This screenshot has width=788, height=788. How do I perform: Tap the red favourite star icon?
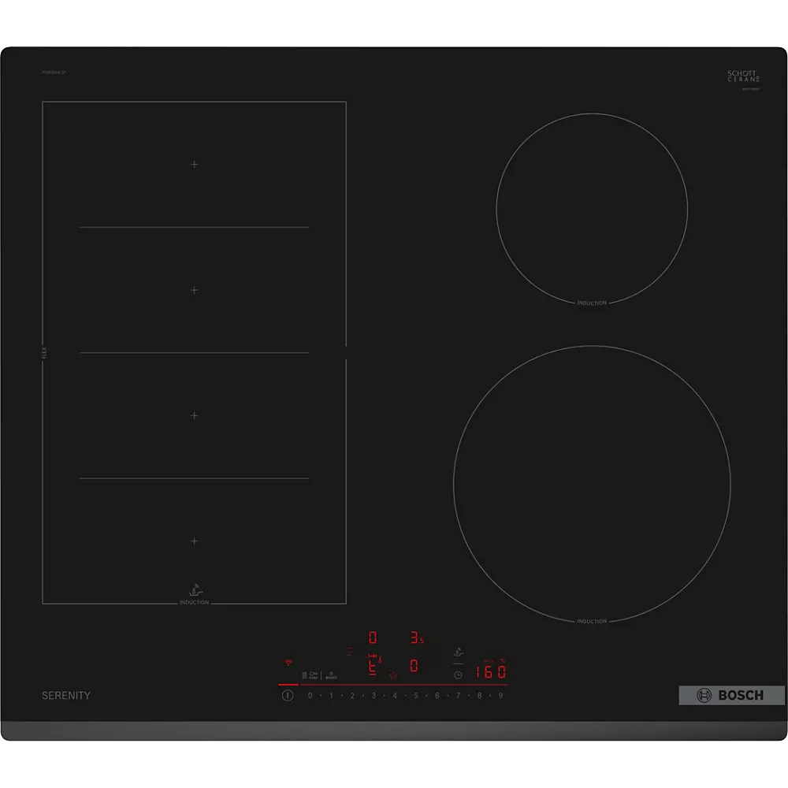[x=393, y=675]
